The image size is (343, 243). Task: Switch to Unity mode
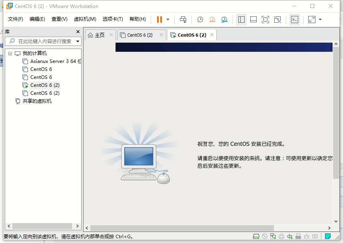[x=277, y=20]
